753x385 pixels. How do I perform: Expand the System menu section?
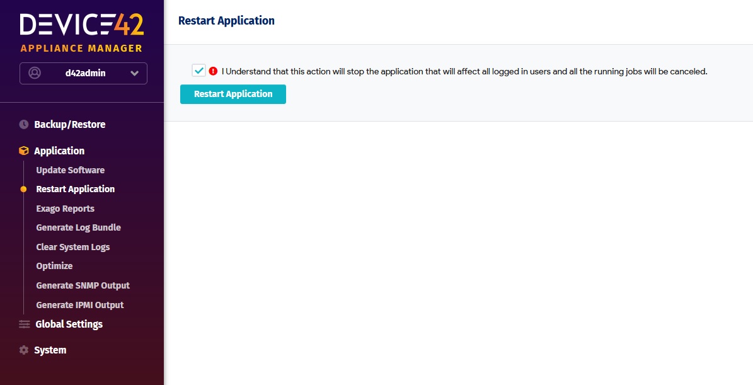tap(50, 350)
